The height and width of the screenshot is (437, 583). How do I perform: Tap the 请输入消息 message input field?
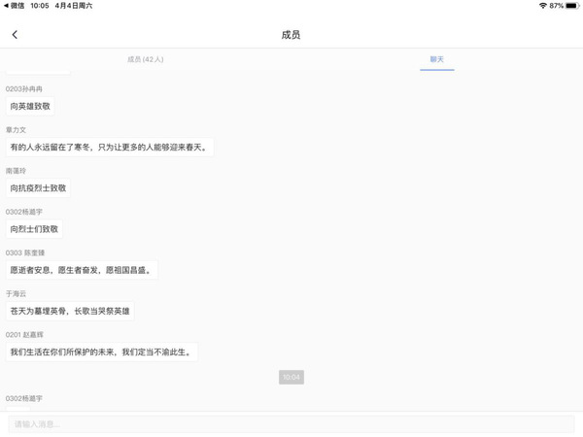coord(291,423)
